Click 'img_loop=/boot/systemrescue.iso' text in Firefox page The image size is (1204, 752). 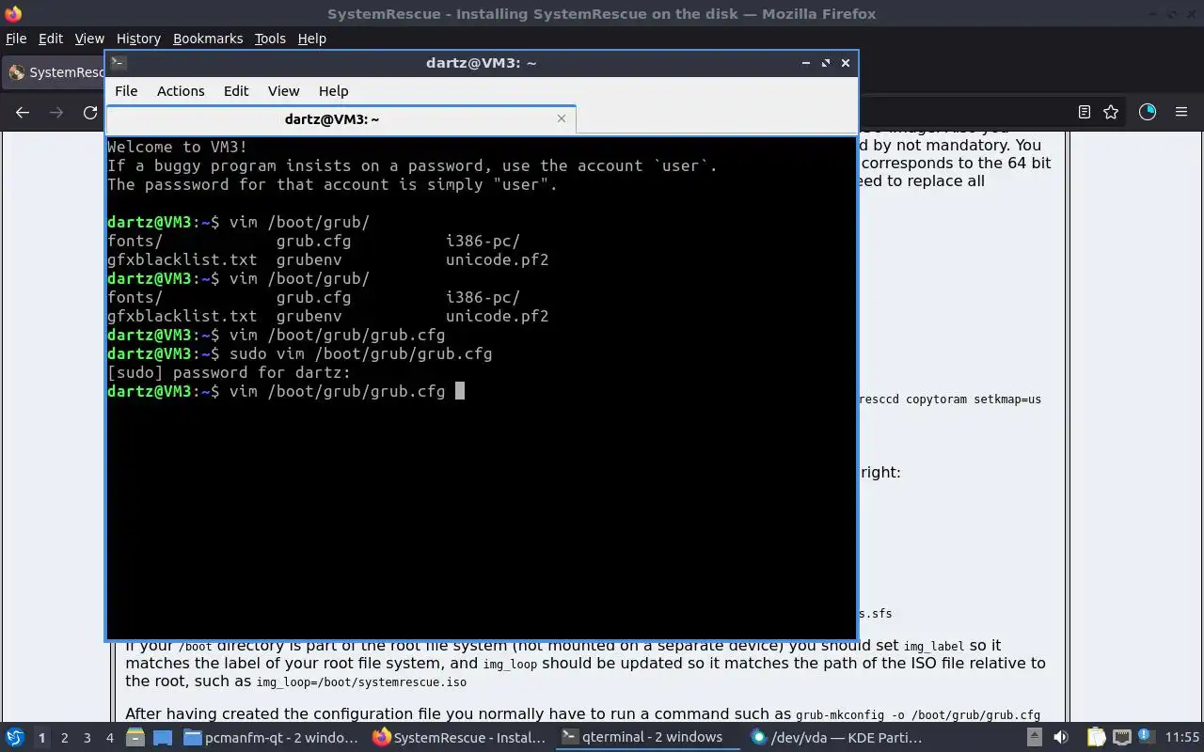(x=361, y=682)
